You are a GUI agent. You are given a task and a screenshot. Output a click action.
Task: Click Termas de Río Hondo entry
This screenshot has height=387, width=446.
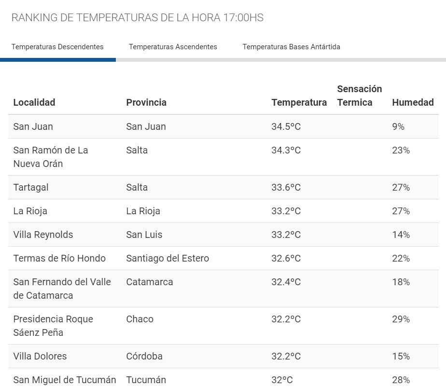(x=59, y=258)
